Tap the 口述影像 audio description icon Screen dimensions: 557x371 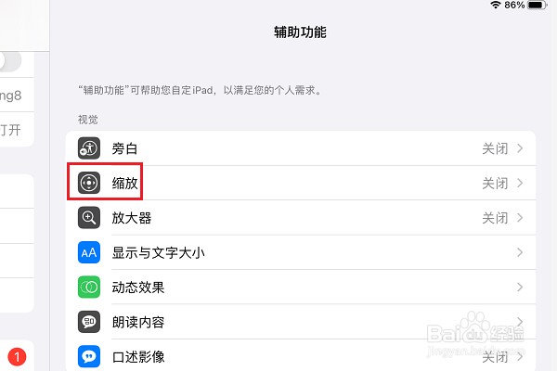tap(89, 356)
